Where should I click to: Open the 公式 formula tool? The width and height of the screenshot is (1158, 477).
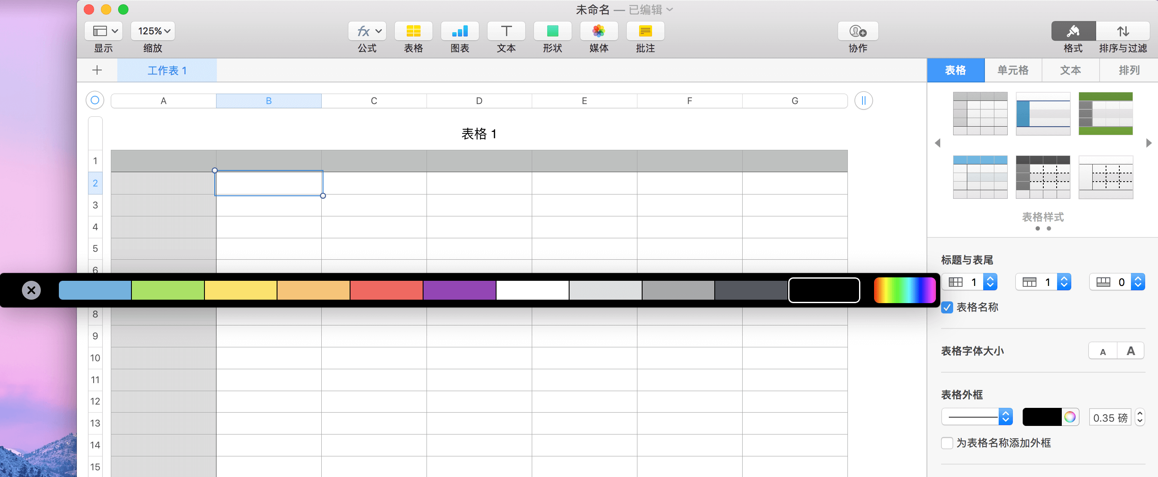coord(367,31)
